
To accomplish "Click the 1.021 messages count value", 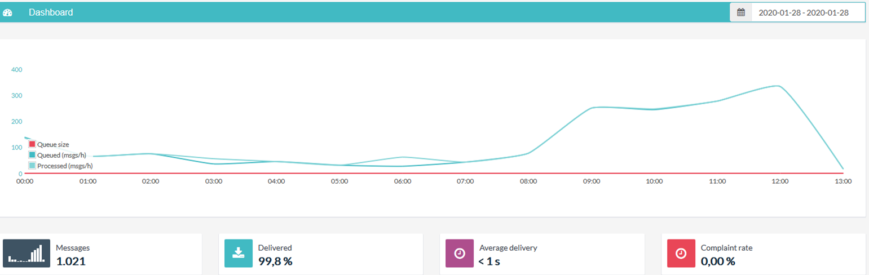I will 70,261.
